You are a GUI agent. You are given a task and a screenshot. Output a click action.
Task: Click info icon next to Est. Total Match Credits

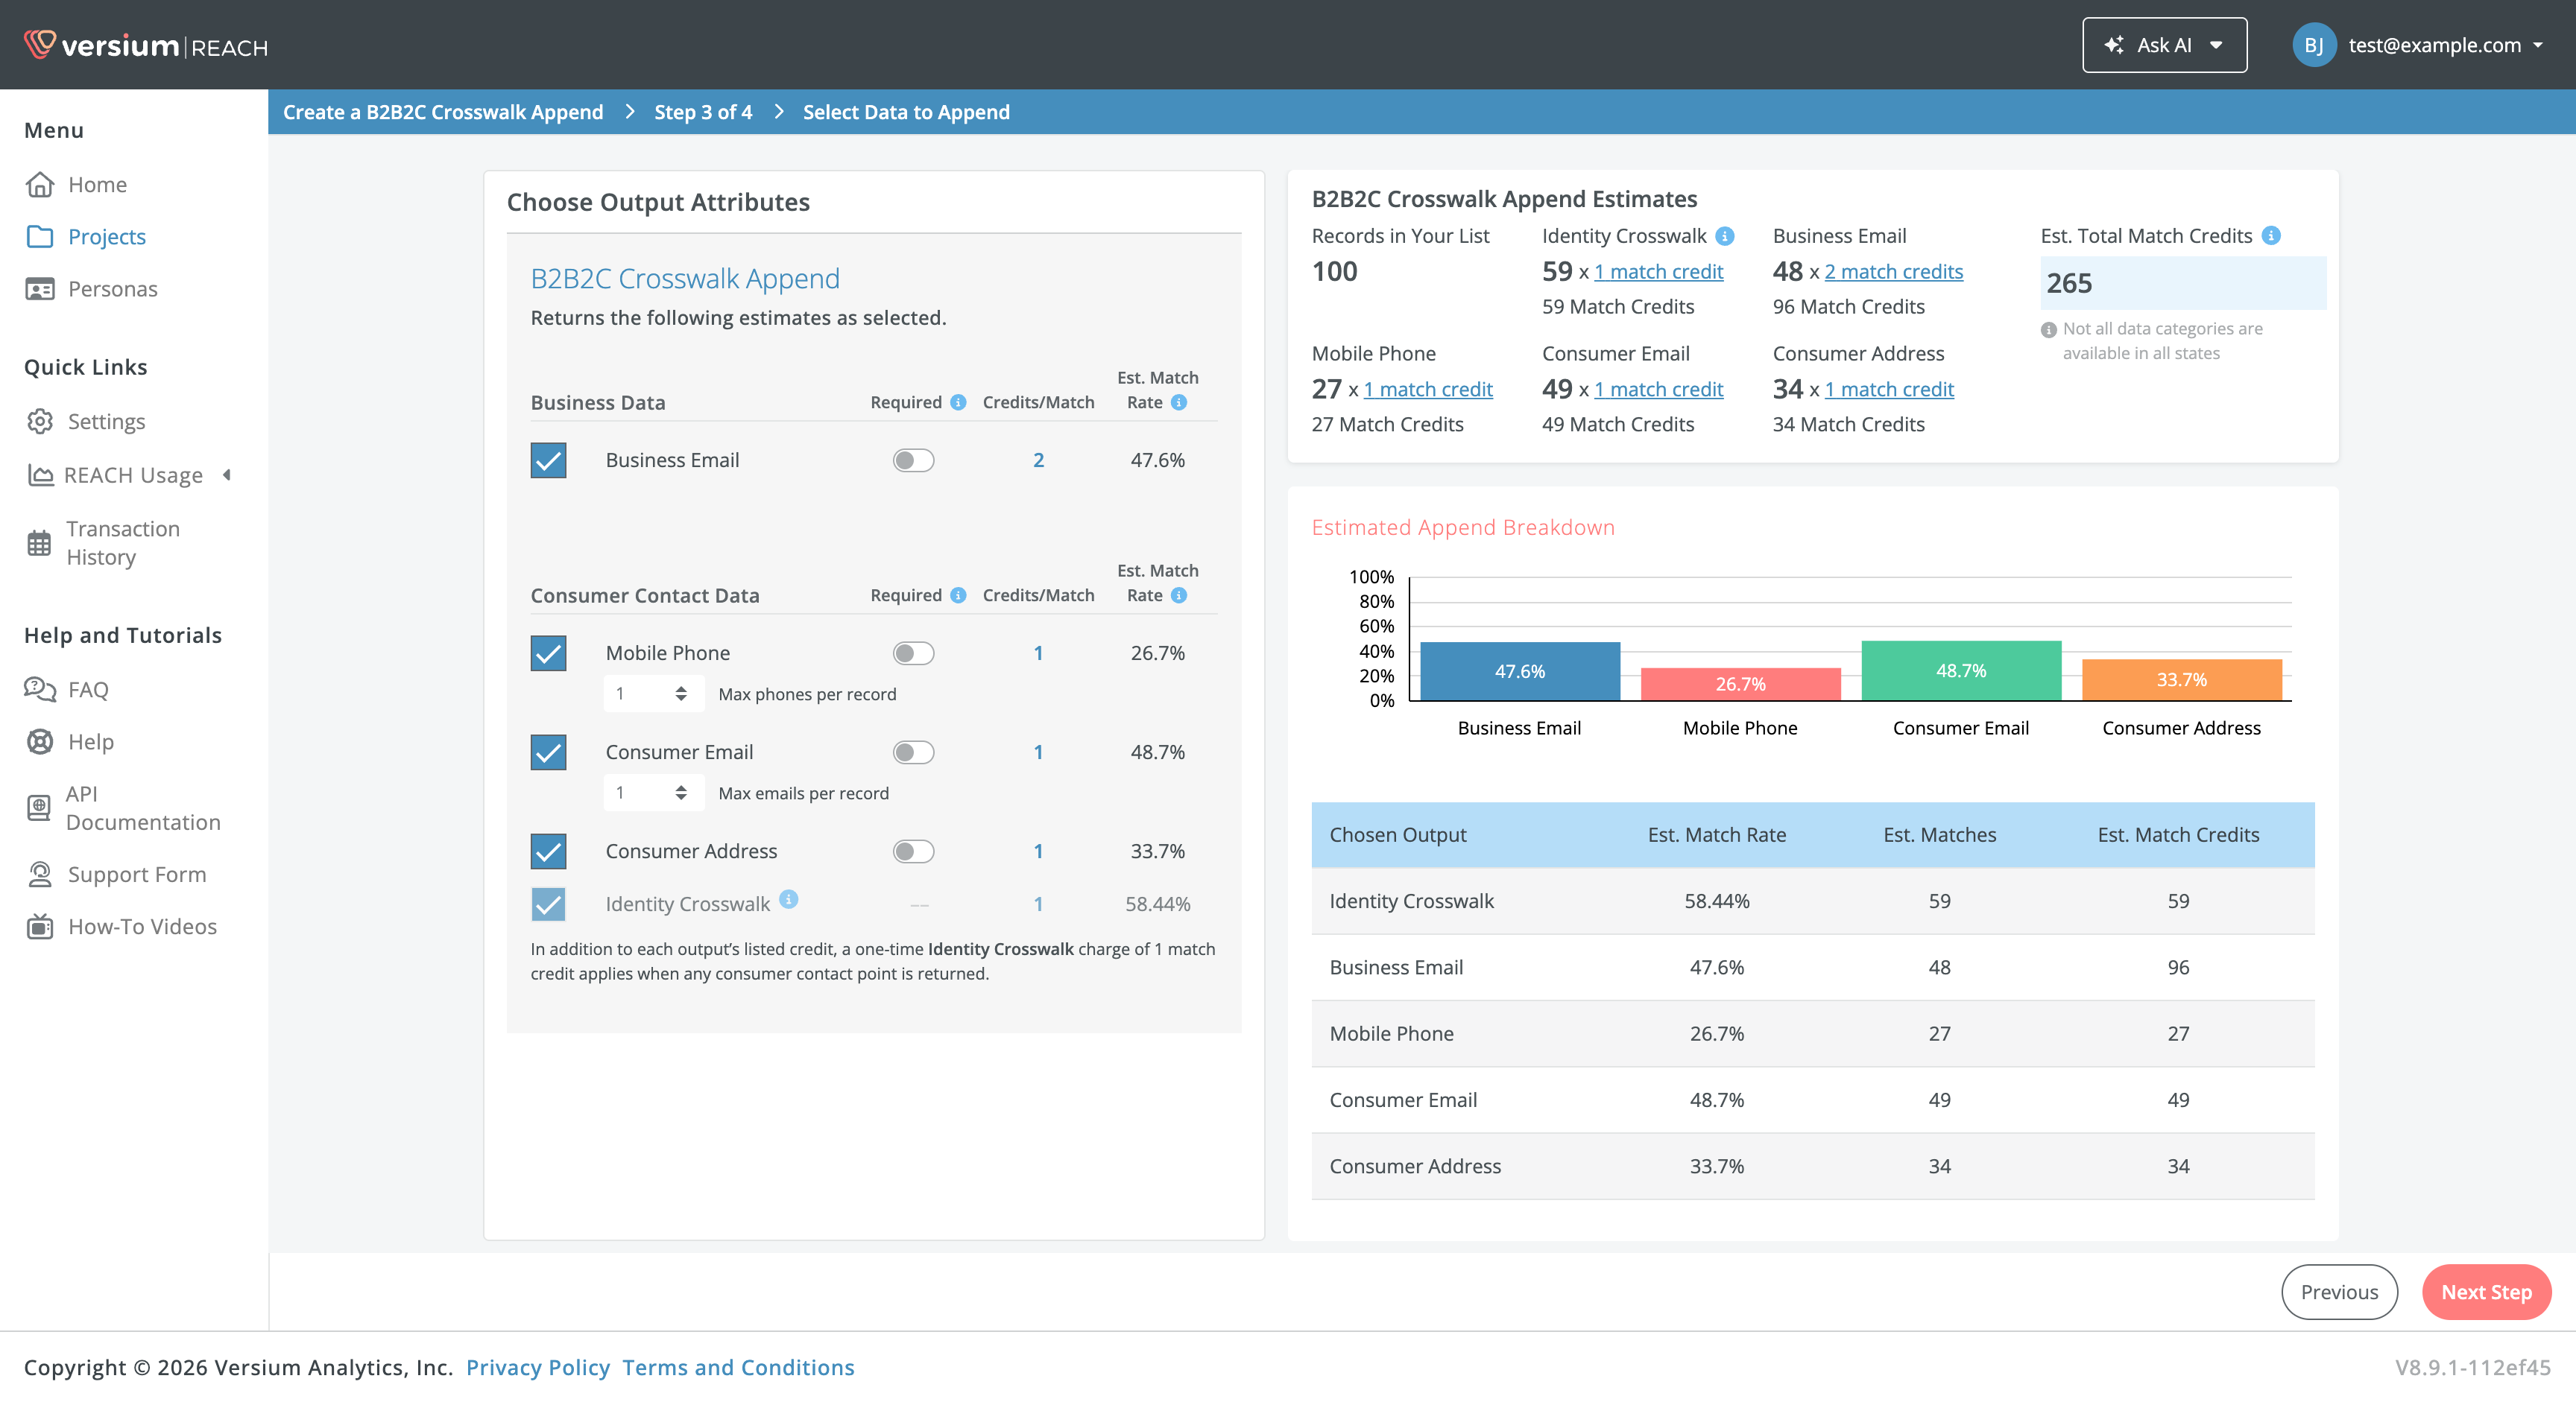click(x=2272, y=236)
